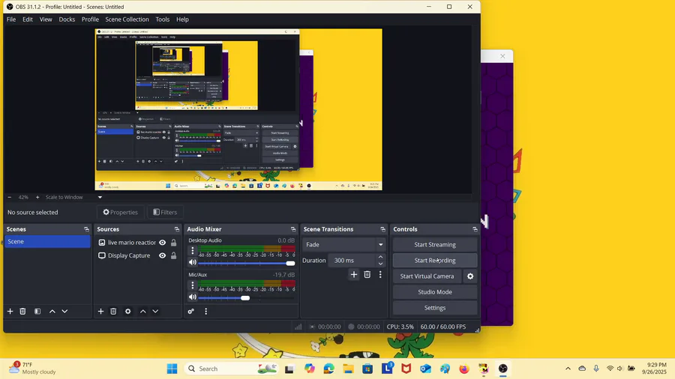Move source up arrow in Sources dock
This screenshot has width=675, height=379.
click(x=143, y=311)
